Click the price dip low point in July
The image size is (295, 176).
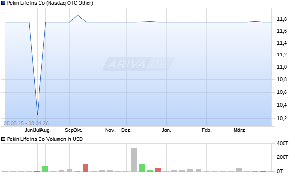click(38, 115)
